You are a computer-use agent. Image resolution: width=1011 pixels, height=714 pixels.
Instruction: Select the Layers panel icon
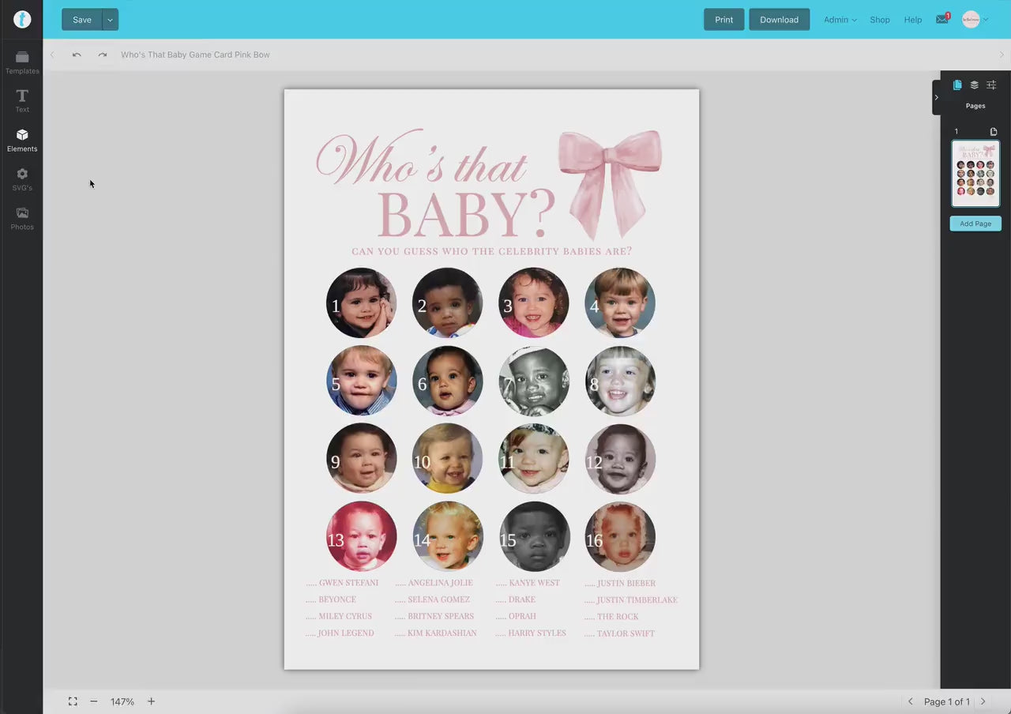975,85
